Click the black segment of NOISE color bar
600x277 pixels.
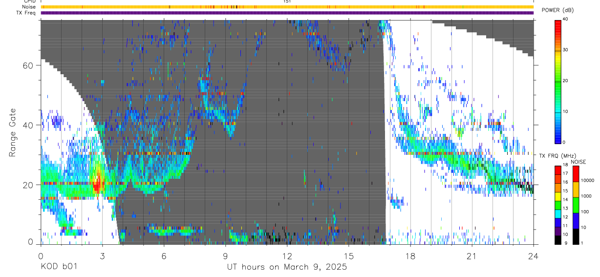pos(577,236)
